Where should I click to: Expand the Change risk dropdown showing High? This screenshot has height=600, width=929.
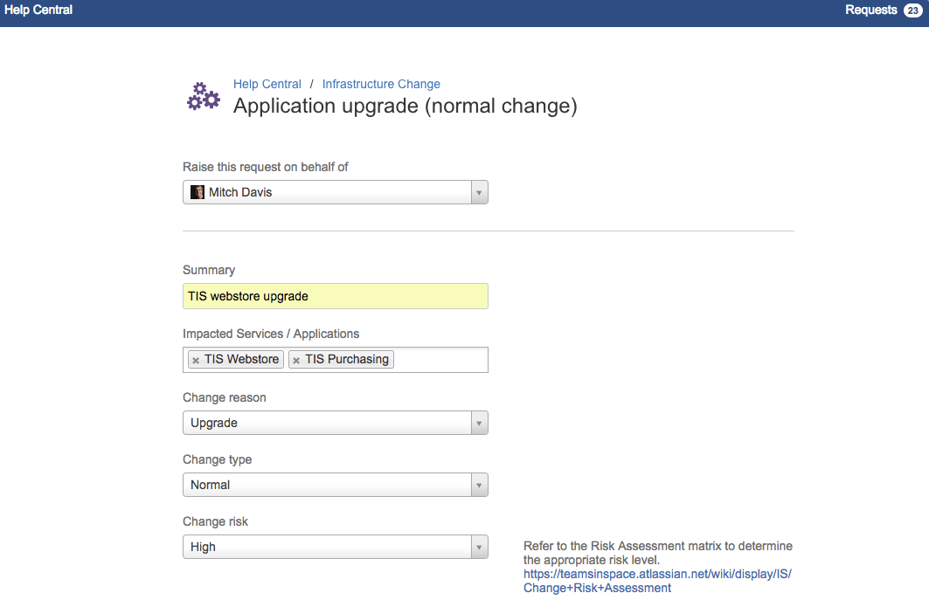(478, 547)
